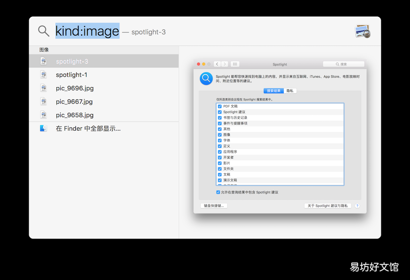The image size is (410, 280).
Task: Toggle the 文稿 checkbox
Action: coord(220,174)
